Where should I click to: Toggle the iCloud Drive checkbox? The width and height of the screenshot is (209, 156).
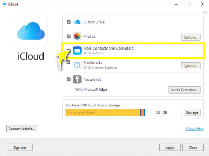point(69,22)
